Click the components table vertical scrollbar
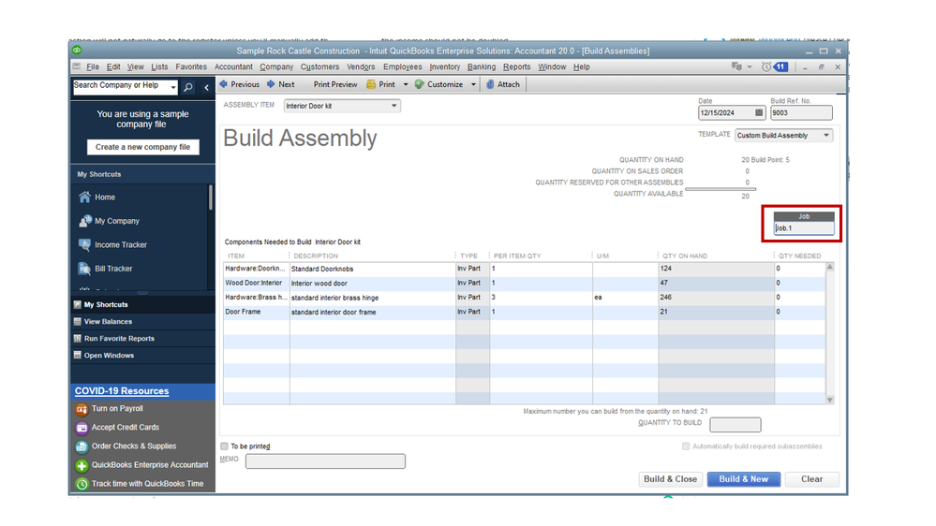 pos(830,333)
